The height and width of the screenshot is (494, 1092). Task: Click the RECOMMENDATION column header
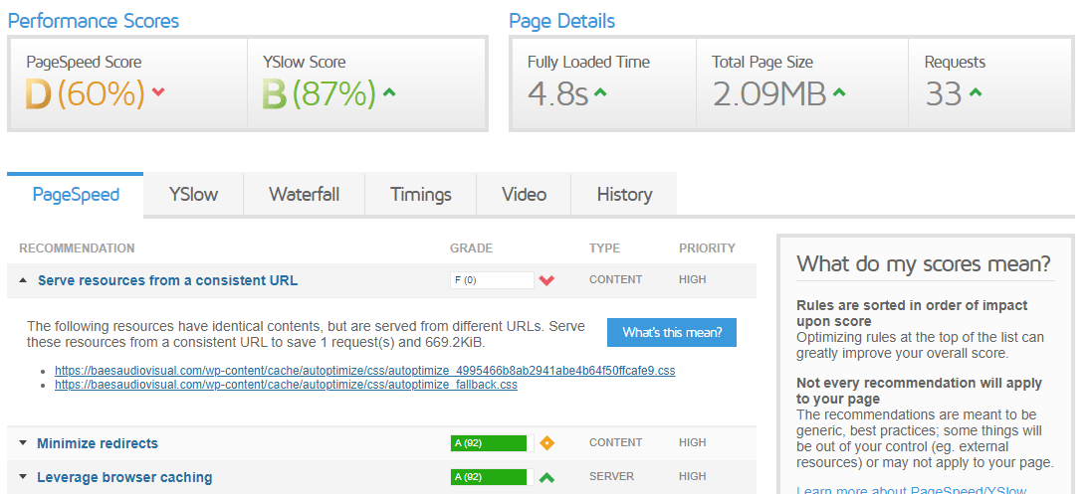77,248
